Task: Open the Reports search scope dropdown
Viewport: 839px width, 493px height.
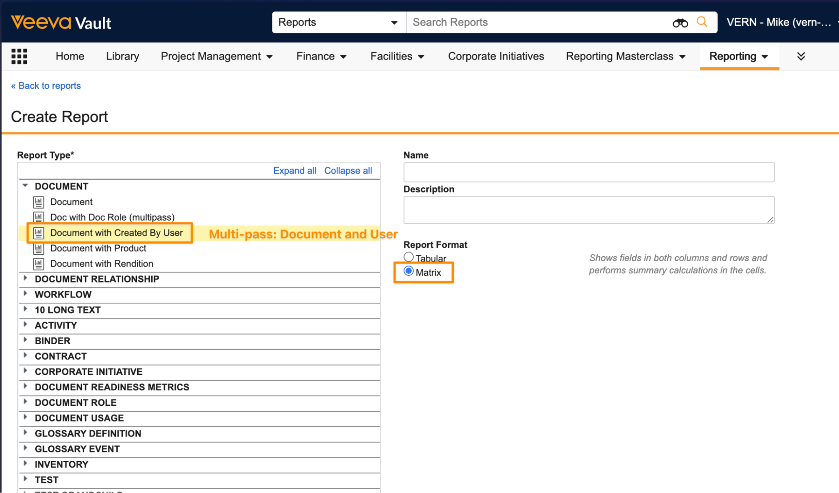Action: tap(339, 22)
